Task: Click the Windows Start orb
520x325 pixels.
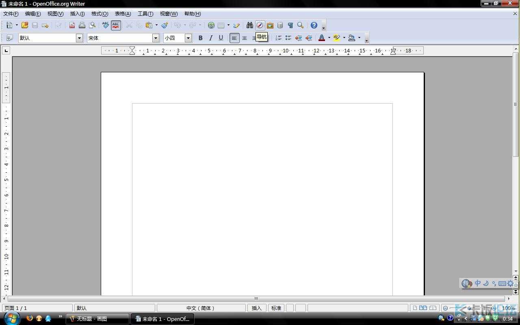Action: pos(12,318)
